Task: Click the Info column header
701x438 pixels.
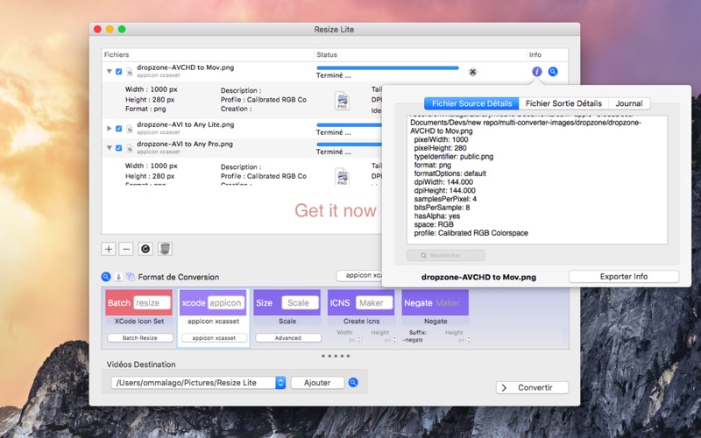Action: (x=547, y=54)
